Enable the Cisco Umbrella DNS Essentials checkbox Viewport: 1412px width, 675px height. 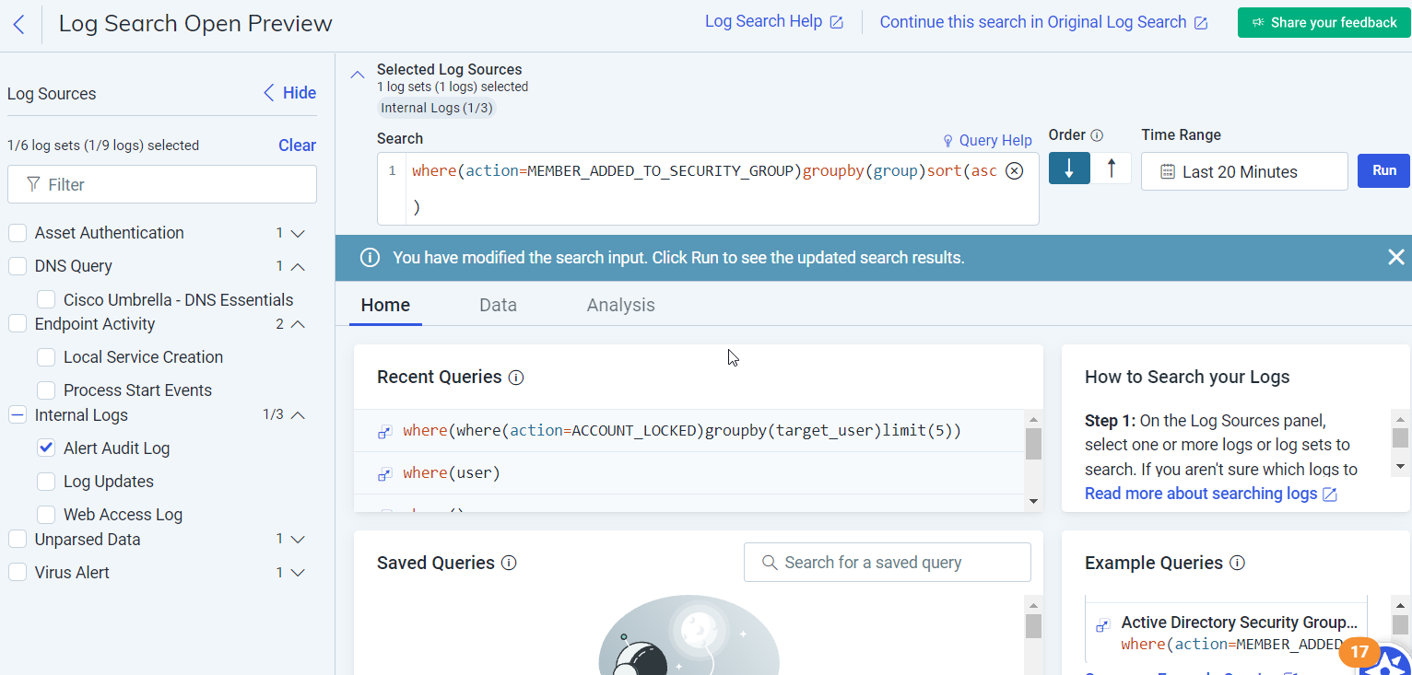click(46, 300)
